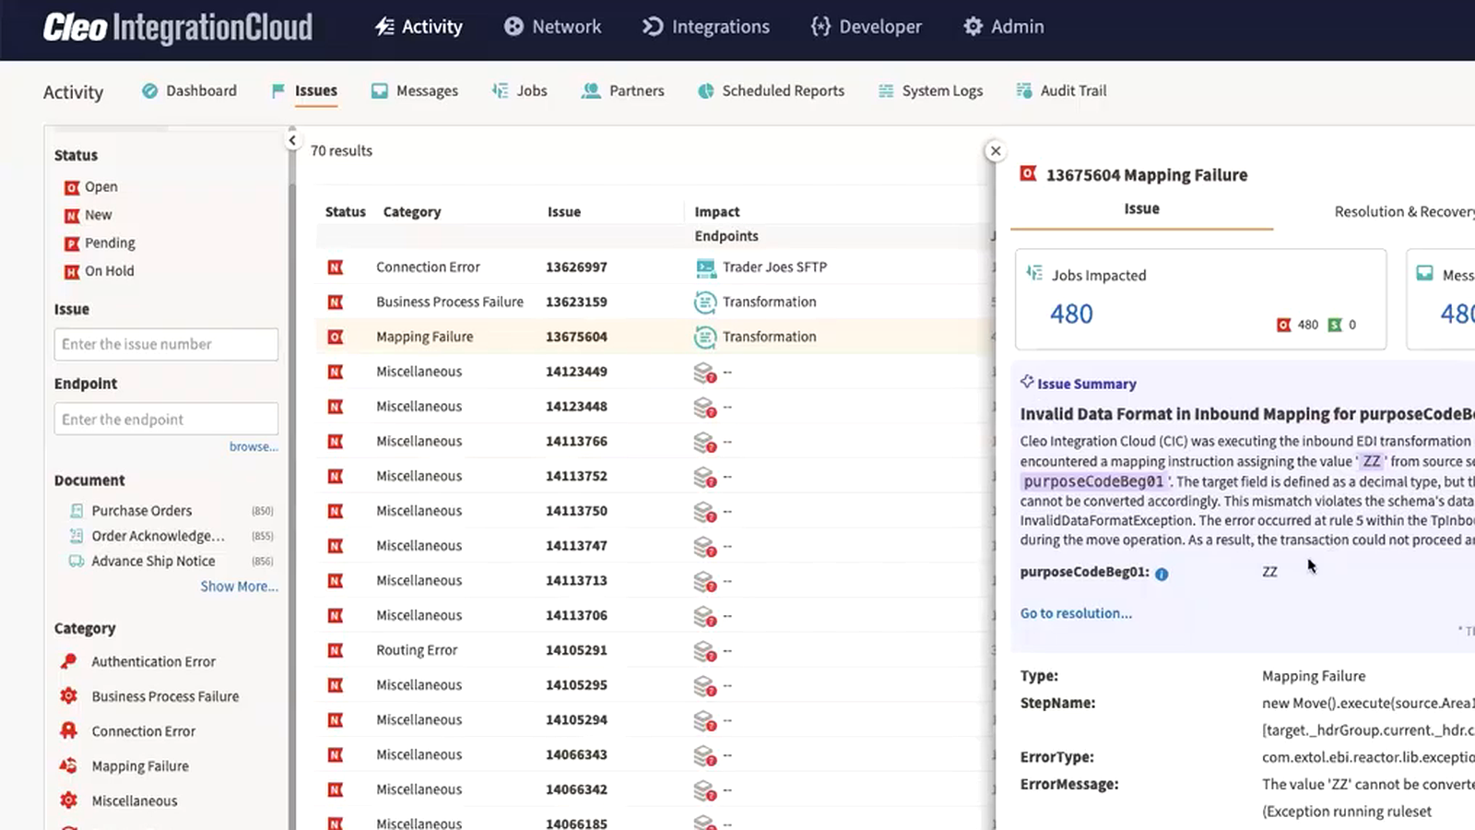Open Routing Error issue 14105291
The height and width of the screenshot is (830, 1475).
tap(655, 650)
